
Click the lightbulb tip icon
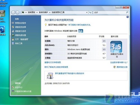tap(46, 25)
